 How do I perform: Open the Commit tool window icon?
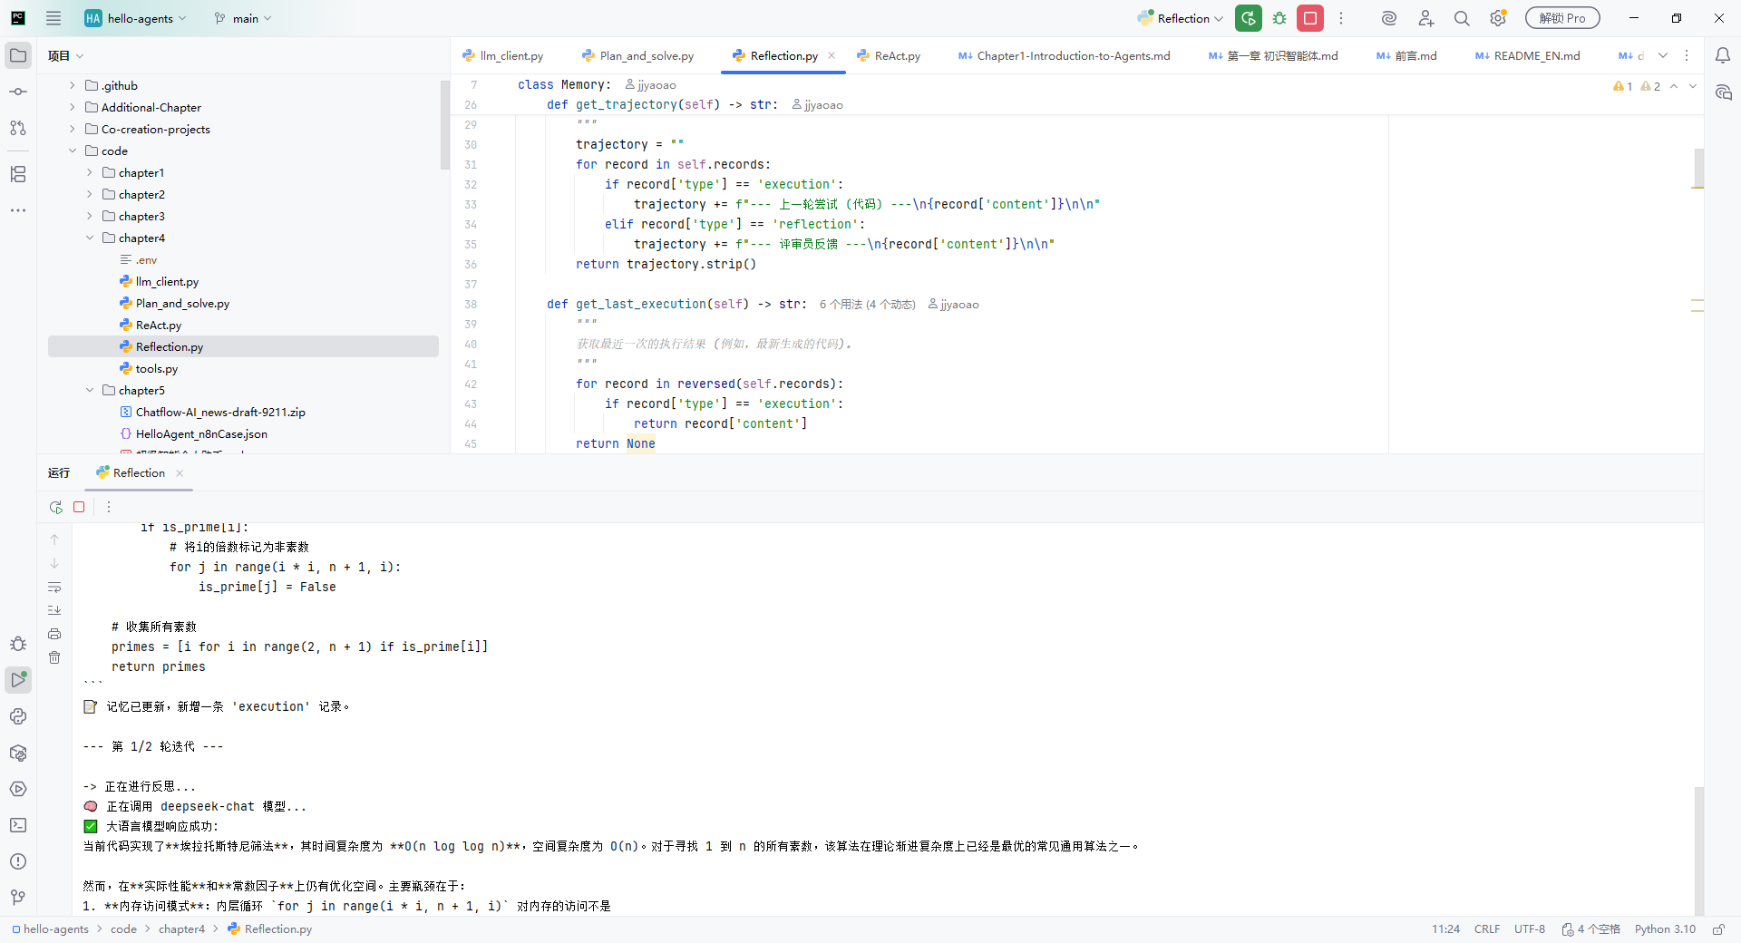[18, 92]
